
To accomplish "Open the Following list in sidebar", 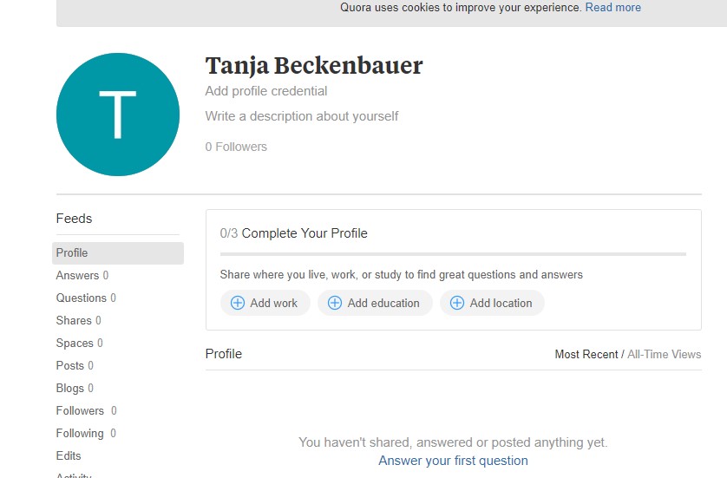I will [86, 433].
